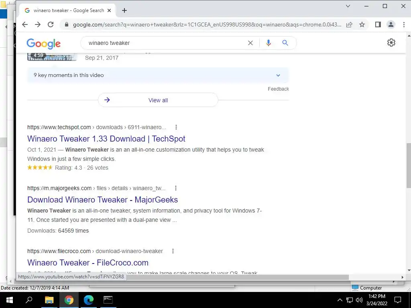This screenshot has width=411, height=308.
Task: Open more options for the majorgeeks.com result
Action: point(176,188)
